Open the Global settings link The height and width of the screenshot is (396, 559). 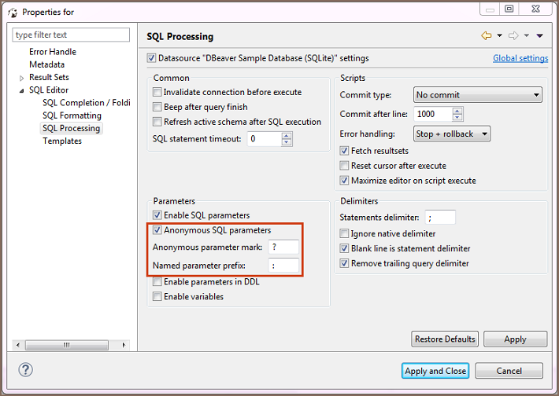[520, 59]
